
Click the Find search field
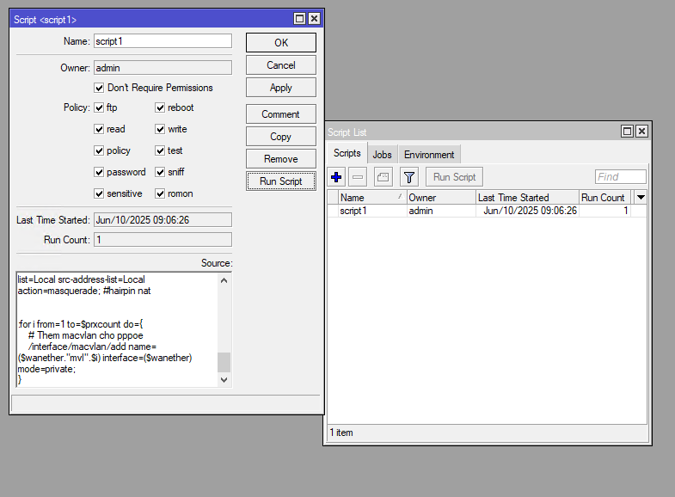coord(620,177)
